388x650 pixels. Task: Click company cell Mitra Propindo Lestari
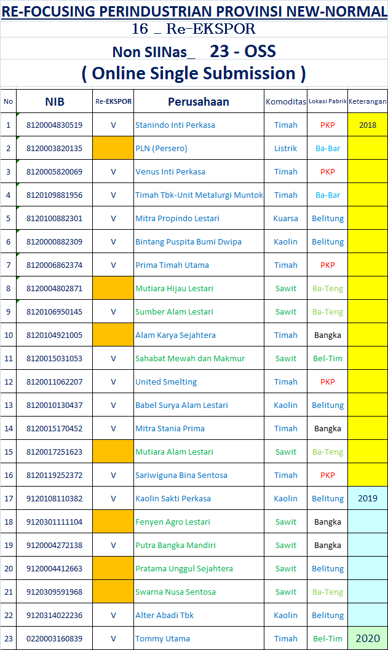pyautogui.click(x=199, y=219)
